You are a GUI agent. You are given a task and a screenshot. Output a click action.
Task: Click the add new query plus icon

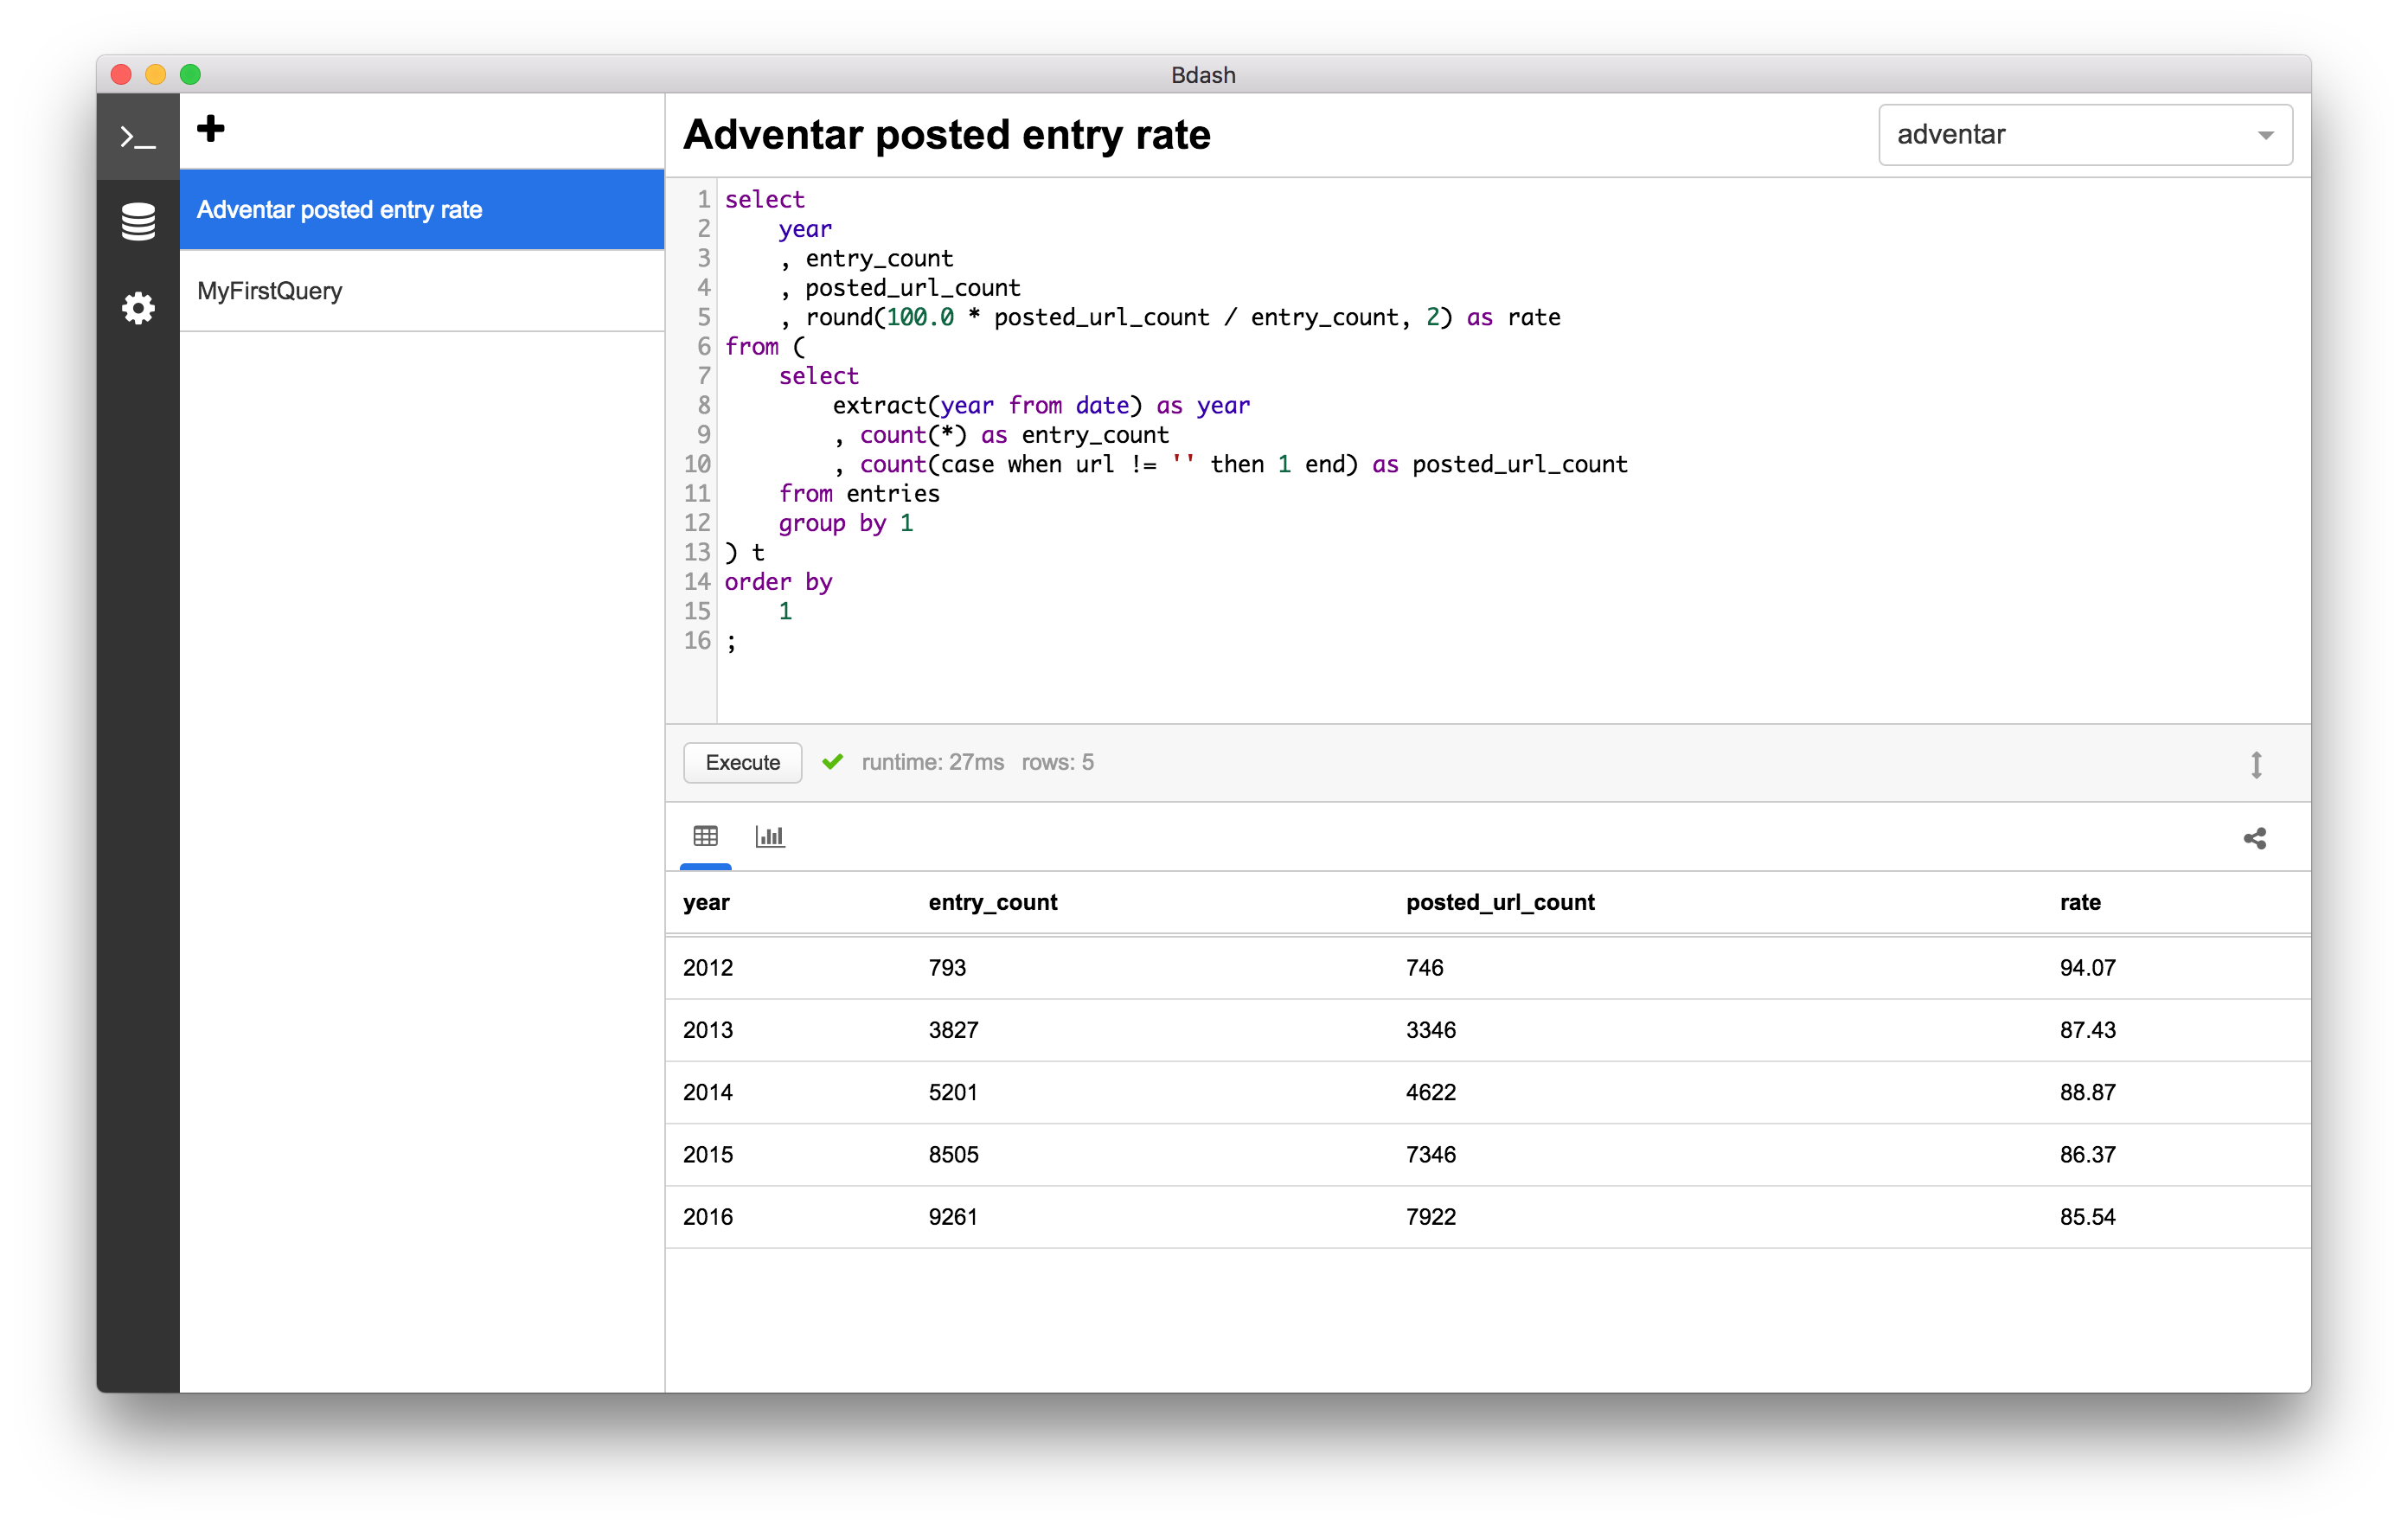(208, 126)
